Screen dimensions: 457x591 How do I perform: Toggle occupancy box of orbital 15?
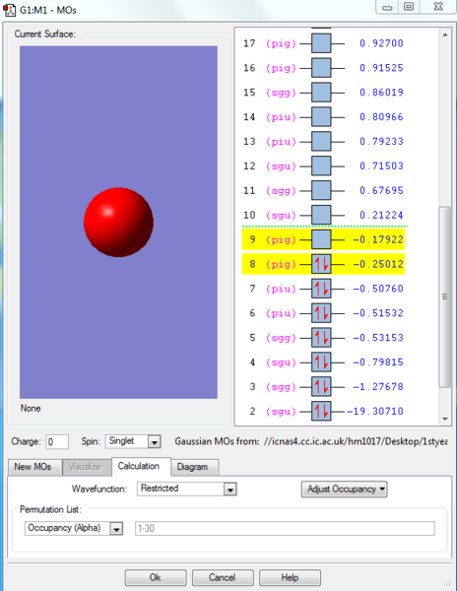321,93
